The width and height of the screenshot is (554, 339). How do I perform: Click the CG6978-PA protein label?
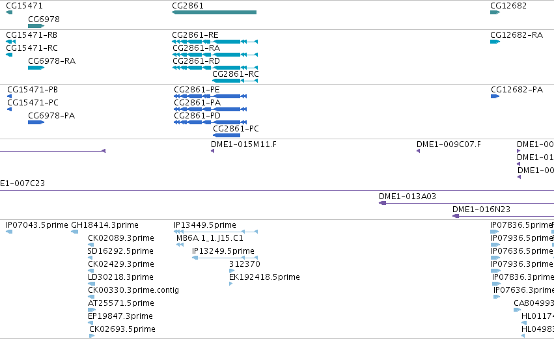[x=51, y=116]
